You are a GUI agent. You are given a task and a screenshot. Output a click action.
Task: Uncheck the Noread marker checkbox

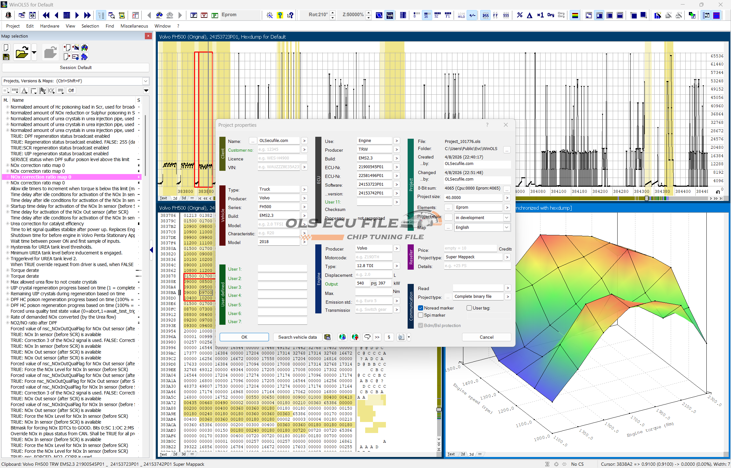click(x=421, y=308)
